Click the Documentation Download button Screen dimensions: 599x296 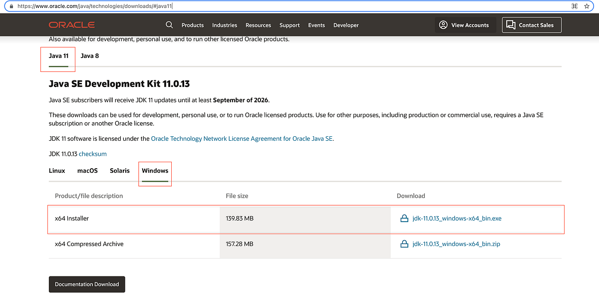86,284
